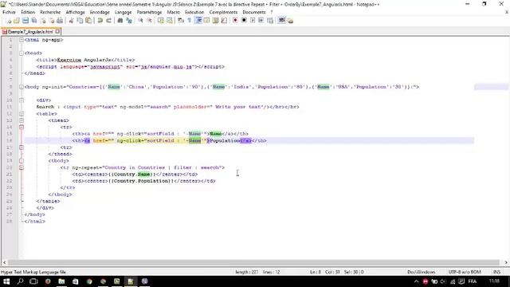Screen dimensions: 510x287
Task: Open the Compléments menu
Action: pyautogui.click(x=223, y=12)
